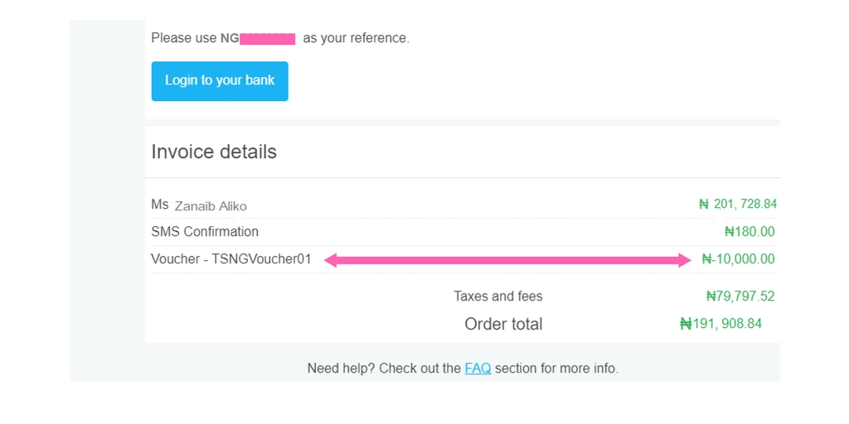Viewport: 849px width, 424px height.
Task: Click the right arrowhead of pink arrow
Action: 684,260
